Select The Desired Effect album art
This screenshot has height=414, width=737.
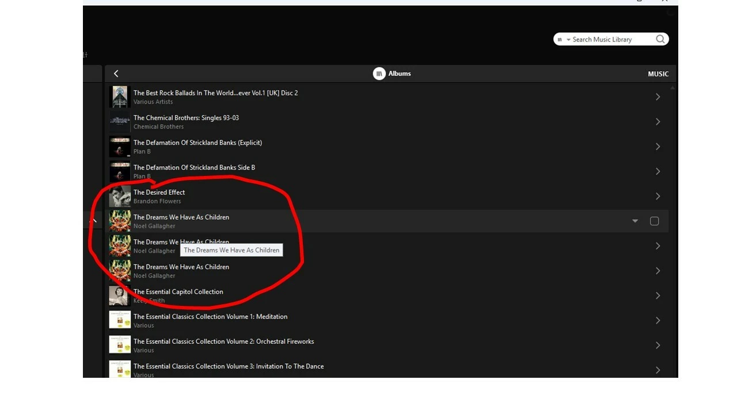pos(120,196)
